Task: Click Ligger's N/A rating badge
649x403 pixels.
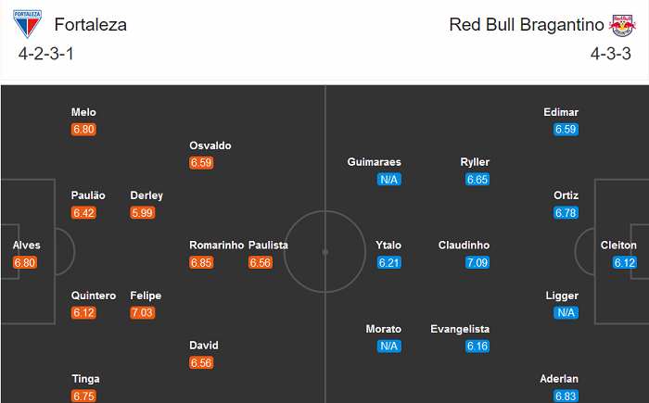Action: coord(566,313)
